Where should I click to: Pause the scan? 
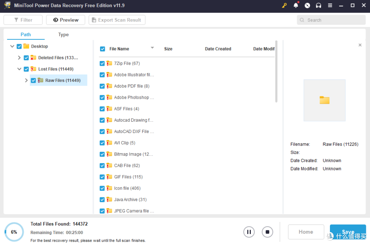(249, 232)
